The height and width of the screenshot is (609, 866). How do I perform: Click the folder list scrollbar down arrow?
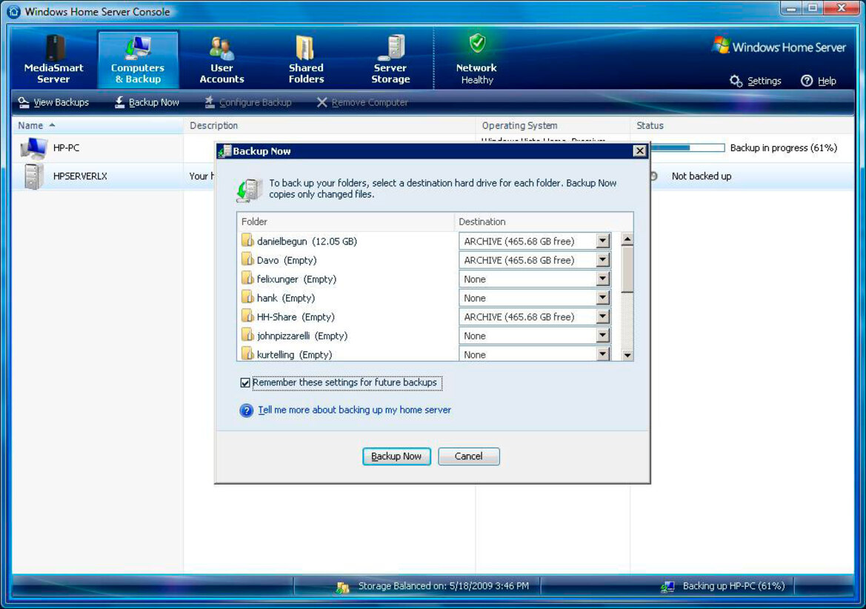coord(627,355)
